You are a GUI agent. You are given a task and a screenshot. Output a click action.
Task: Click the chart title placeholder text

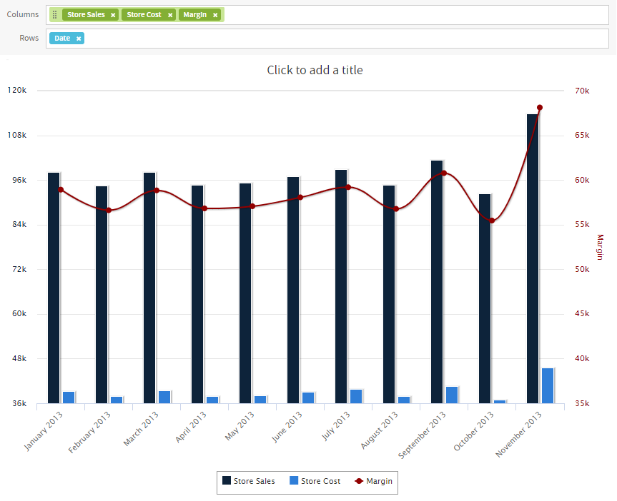[x=315, y=70]
